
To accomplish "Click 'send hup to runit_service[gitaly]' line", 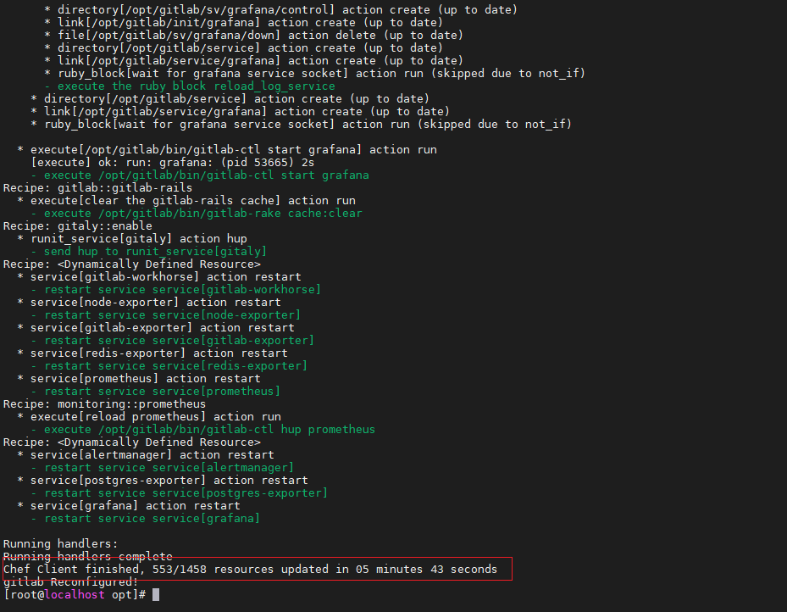I will click(x=148, y=252).
